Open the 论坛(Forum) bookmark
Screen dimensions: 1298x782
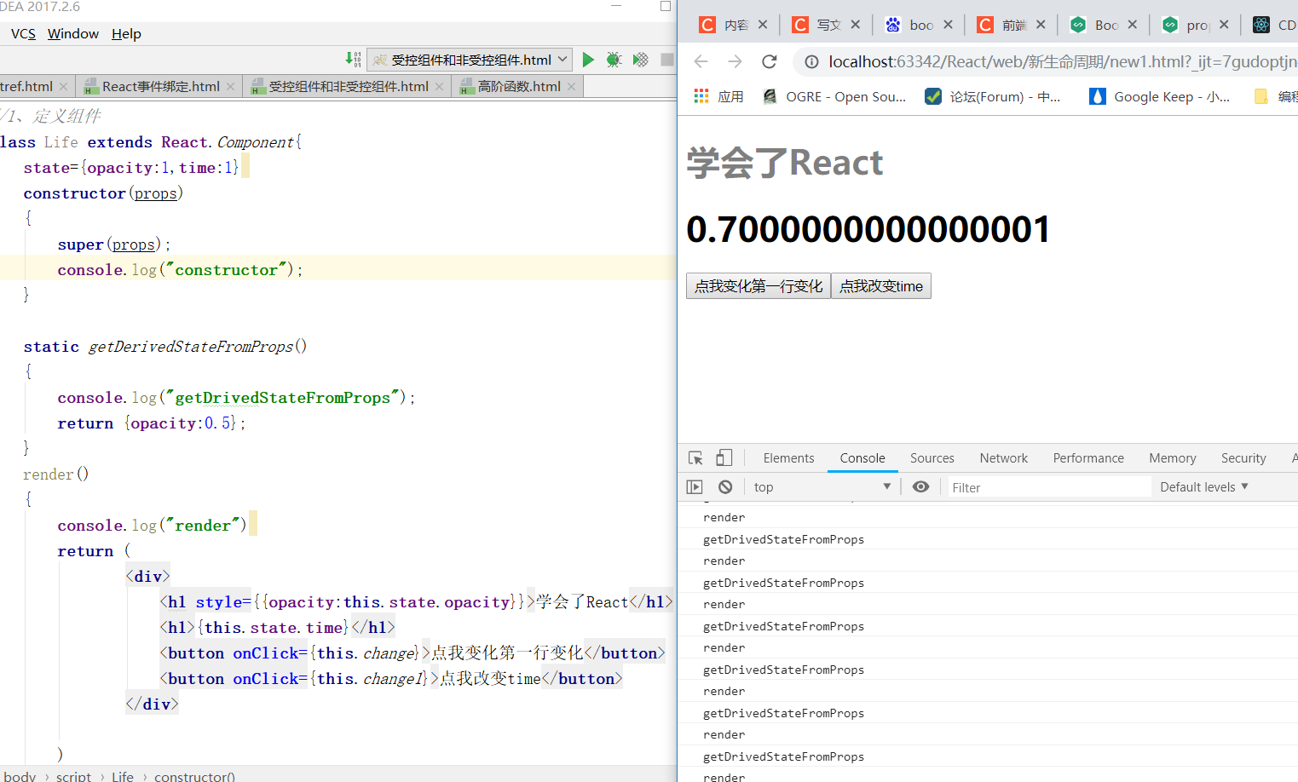click(x=993, y=97)
